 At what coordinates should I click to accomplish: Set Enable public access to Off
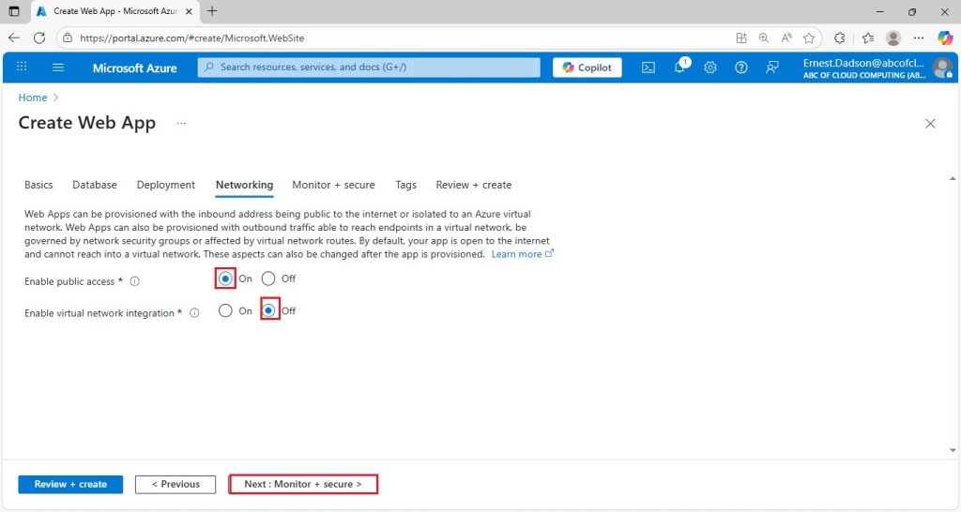[268, 279]
